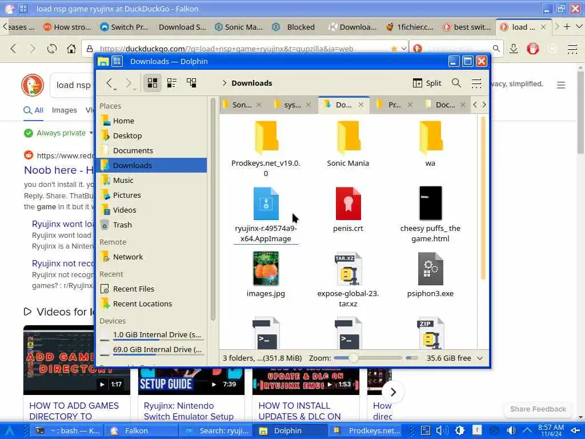Image resolution: width=585 pixels, height=439 pixels.
Task: Show next videos with the carousel arrow
Action: [x=393, y=392]
